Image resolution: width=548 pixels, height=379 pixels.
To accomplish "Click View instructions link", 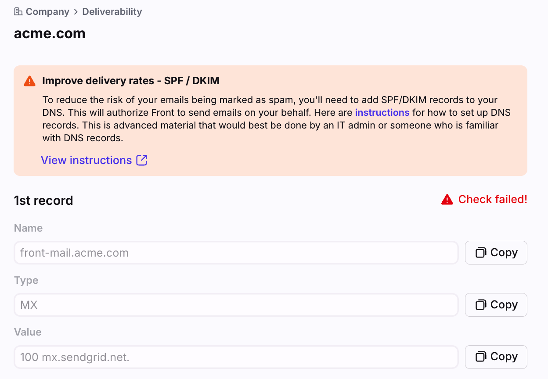I will tap(87, 160).
